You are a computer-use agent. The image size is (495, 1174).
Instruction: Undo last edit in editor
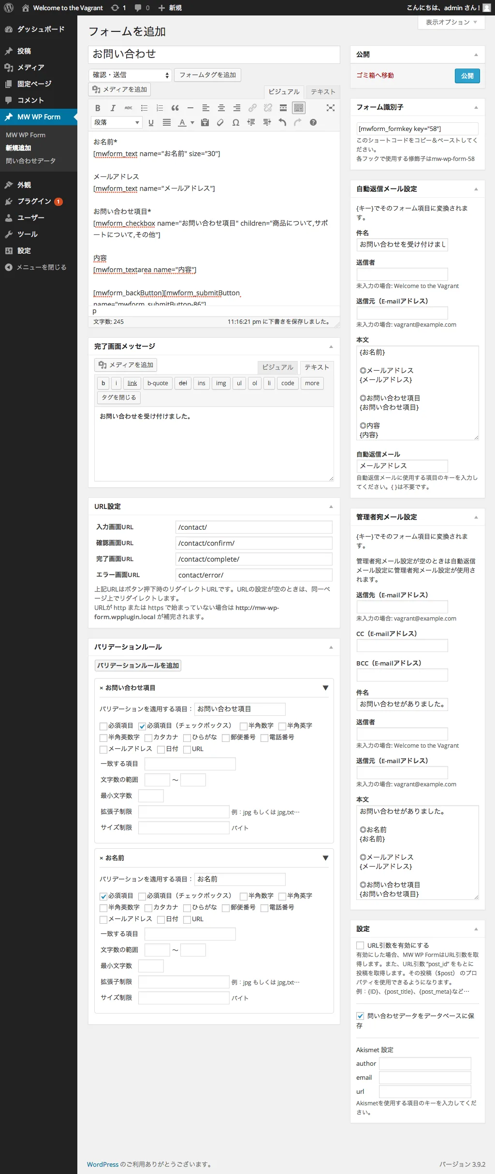pos(282,122)
